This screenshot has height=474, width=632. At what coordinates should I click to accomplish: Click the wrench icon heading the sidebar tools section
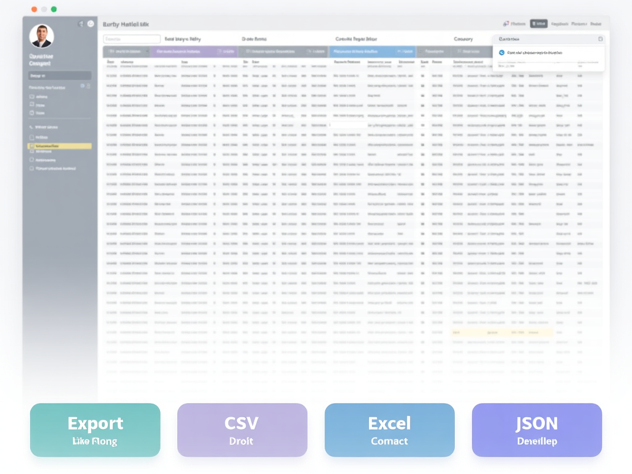click(31, 127)
